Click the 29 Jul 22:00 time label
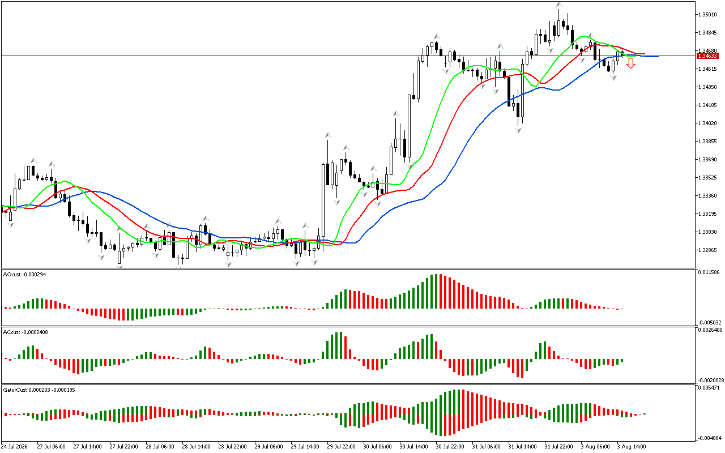The image size is (725, 453). point(340,446)
